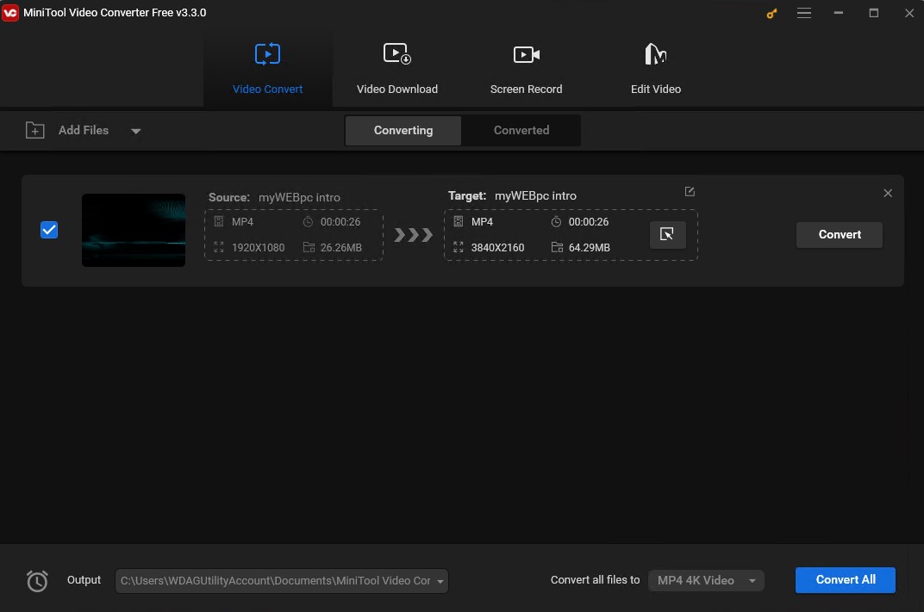Click the golden key register icon
924x612 pixels.
[771, 13]
